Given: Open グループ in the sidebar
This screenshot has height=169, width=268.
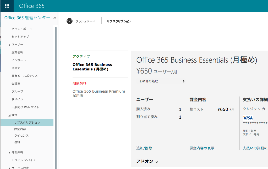Looking at the screenshot, I should pyautogui.click(x=17, y=91).
